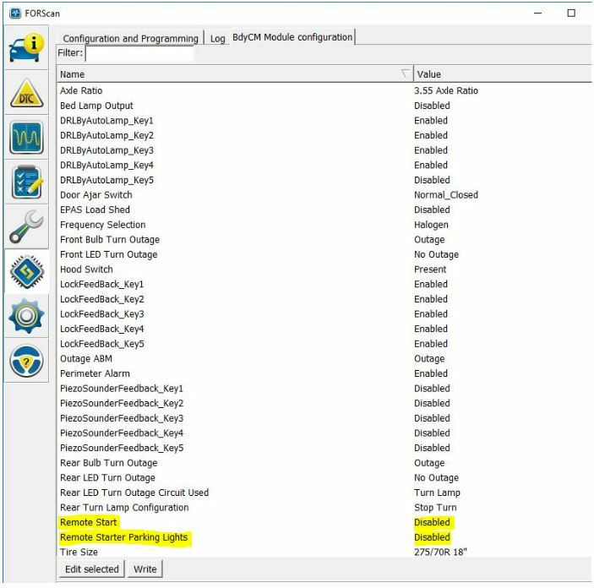Screen dimensions: 594x588
Task: Select the DRLByAutoLamp_Key3 row
Action: (324, 150)
